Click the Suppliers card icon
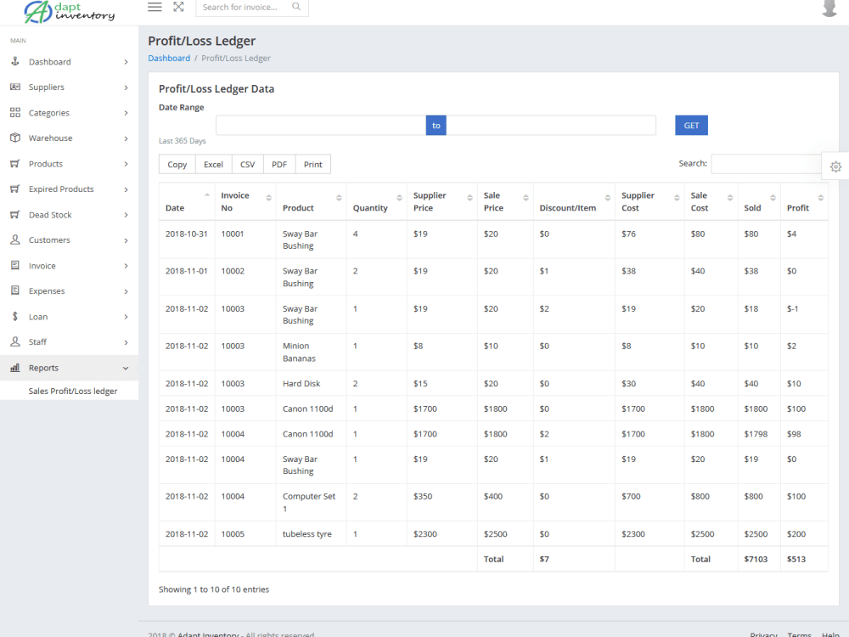This screenshot has height=637, width=849. coord(15,87)
